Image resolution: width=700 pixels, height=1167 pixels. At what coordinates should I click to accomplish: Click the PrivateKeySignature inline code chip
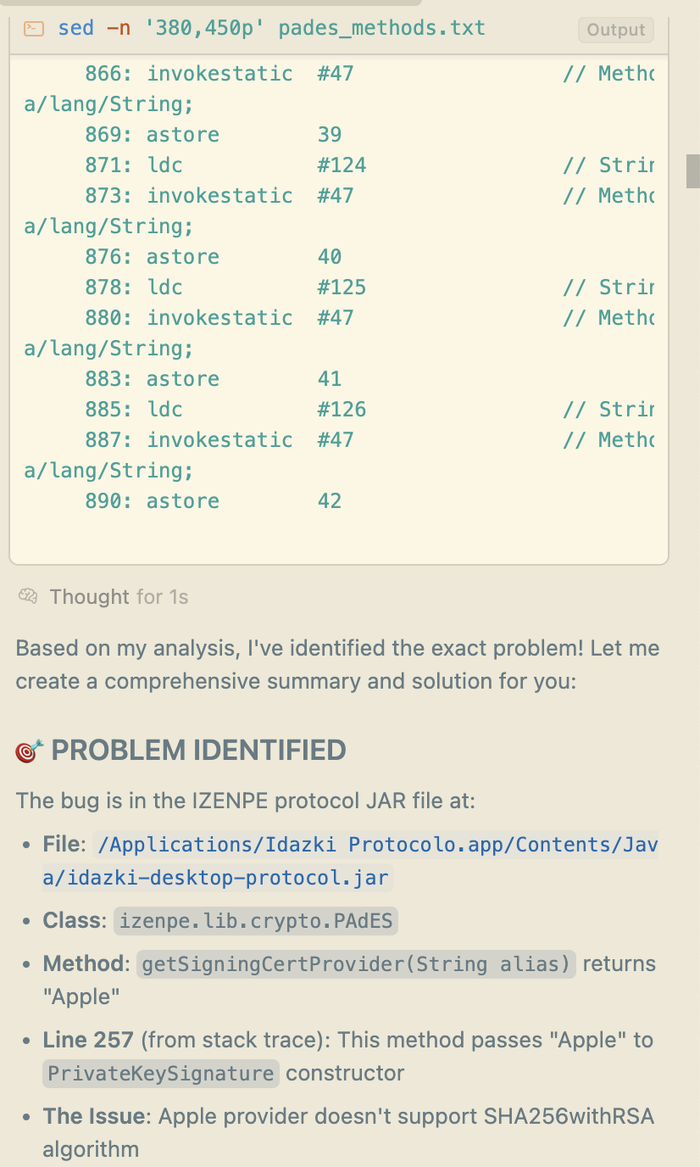click(x=161, y=1073)
